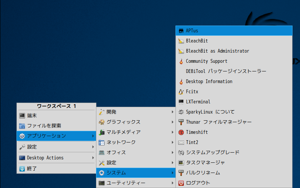
Task: Select the 終了 menu label
Action: (32, 168)
